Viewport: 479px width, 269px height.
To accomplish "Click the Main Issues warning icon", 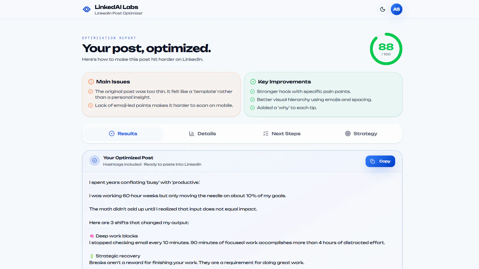I will click(x=91, y=82).
